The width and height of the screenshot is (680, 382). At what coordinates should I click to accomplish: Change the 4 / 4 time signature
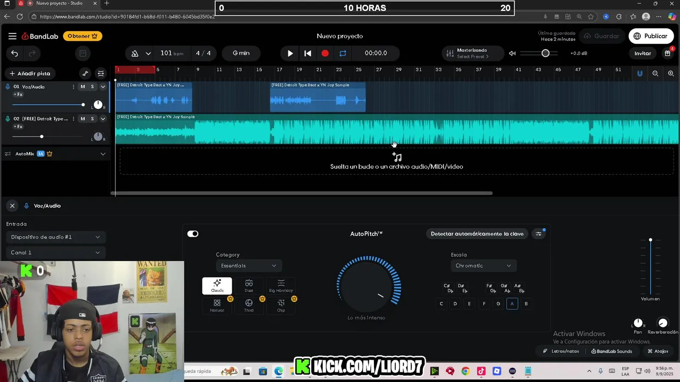(x=203, y=53)
